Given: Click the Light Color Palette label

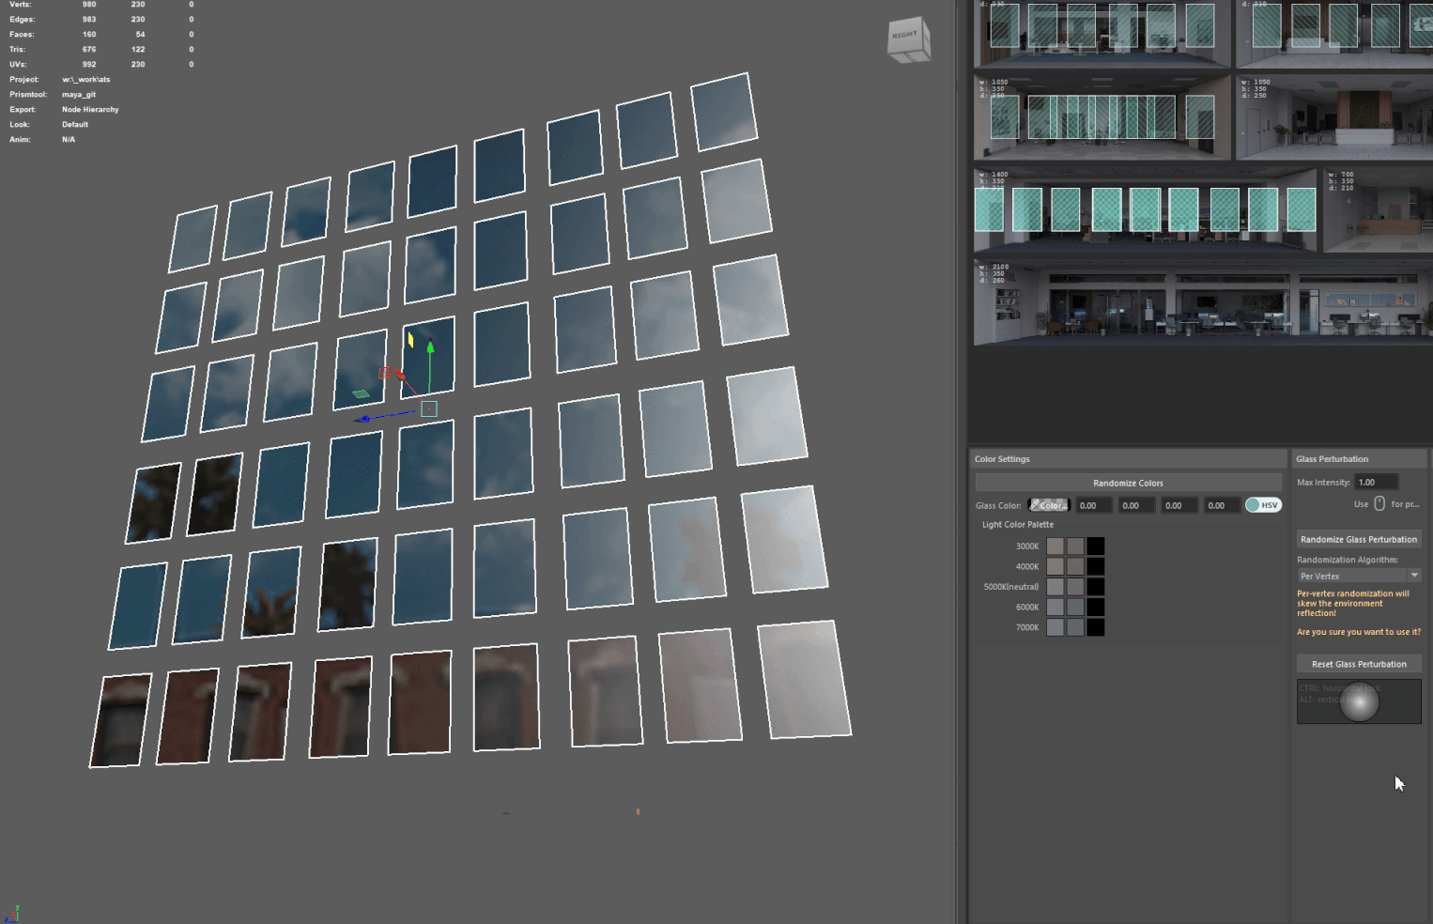Looking at the screenshot, I should 1018,525.
